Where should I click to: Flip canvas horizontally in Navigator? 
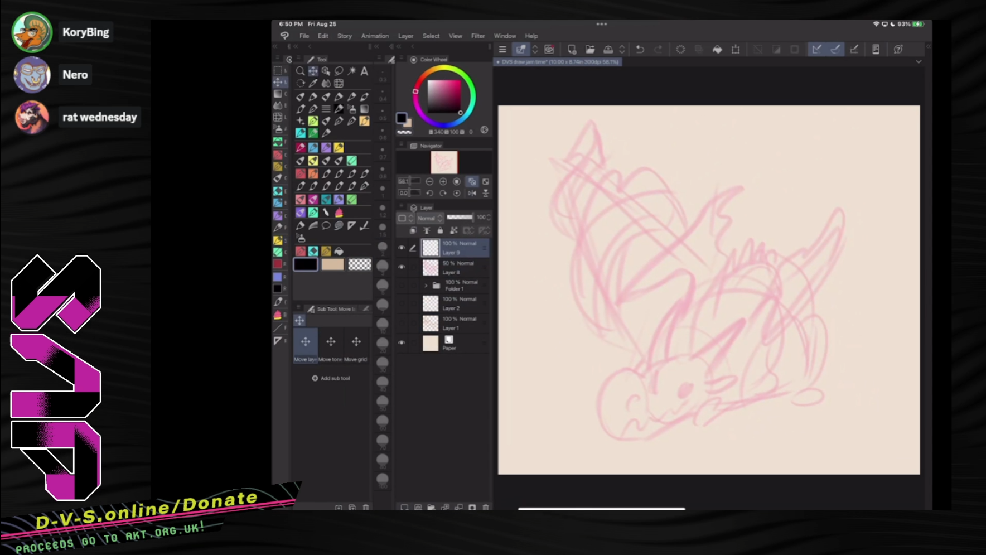[x=472, y=193]
